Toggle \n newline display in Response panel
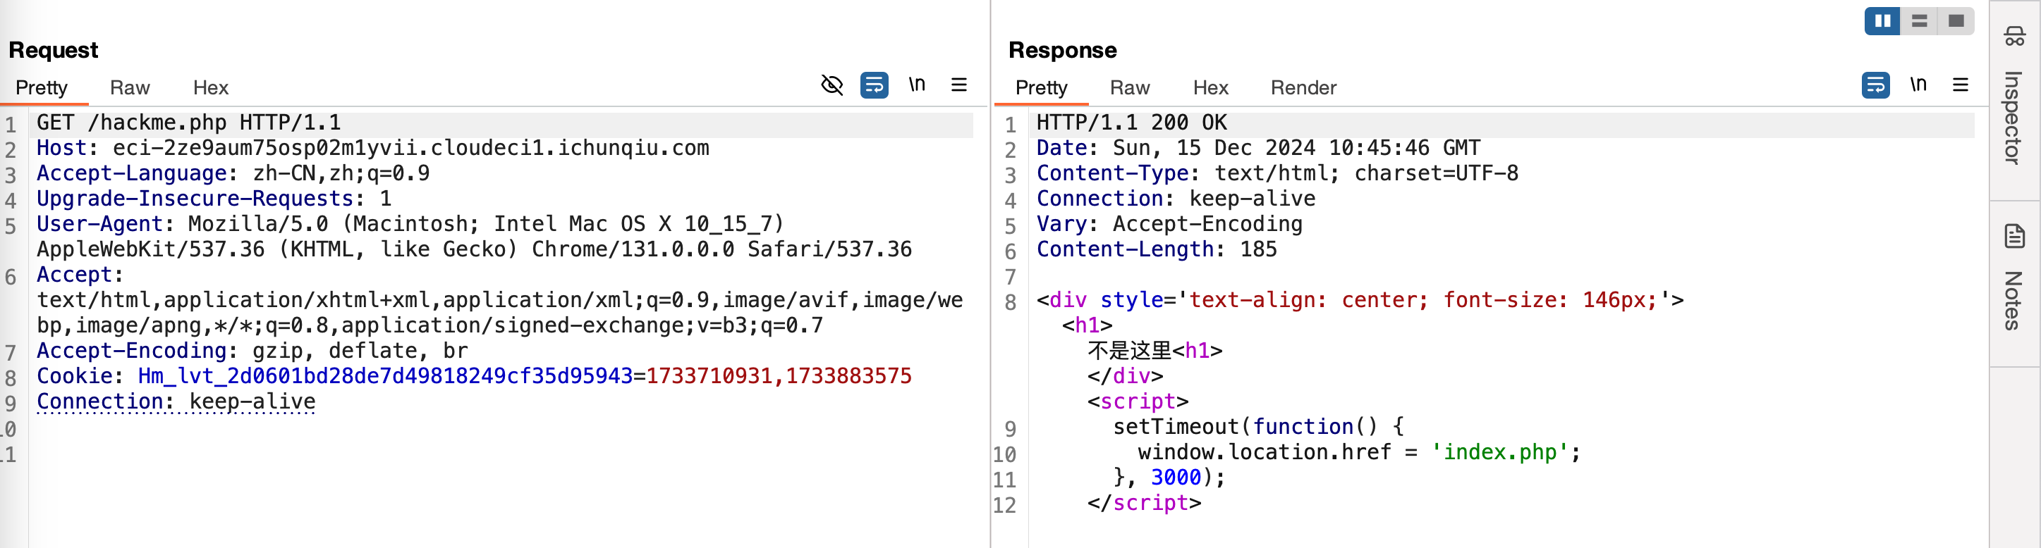 (x=1918, y=84)
